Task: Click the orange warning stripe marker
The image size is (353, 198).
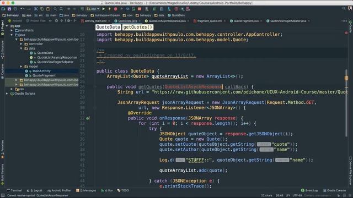Action: (x=346, y=78)
